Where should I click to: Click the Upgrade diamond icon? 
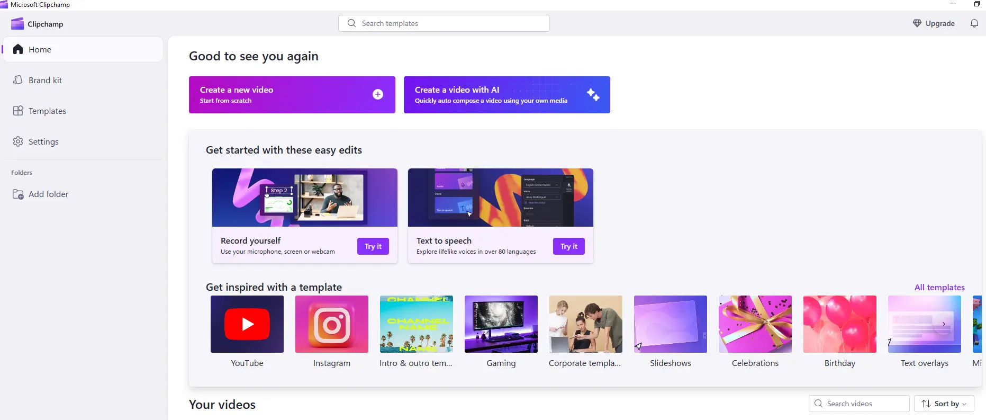[x=917, y=23]
